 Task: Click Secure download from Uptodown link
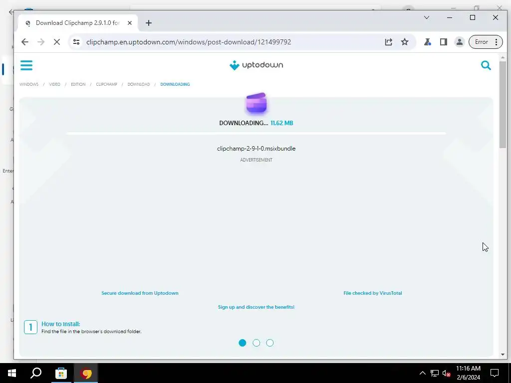click(x=140, y=293)
